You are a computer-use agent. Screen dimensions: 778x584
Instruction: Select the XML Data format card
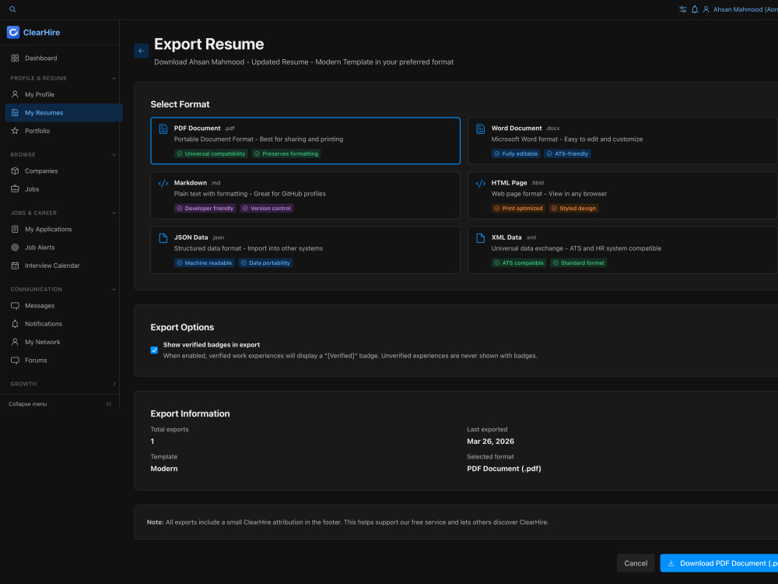click(622, 250)
